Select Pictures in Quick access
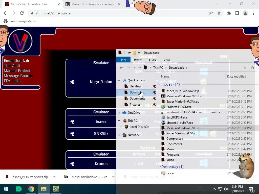 tap(135, 105)
